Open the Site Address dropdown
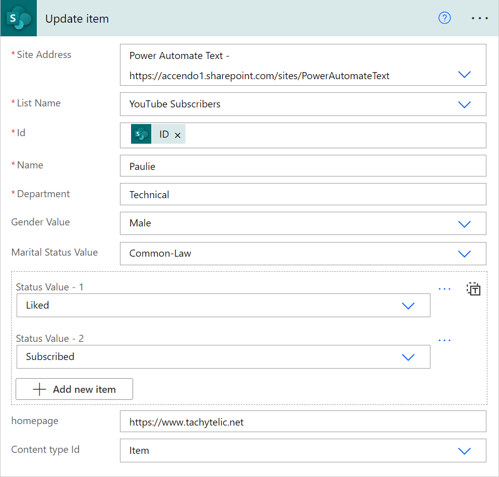The image size is (499, 477). [464, 74]
